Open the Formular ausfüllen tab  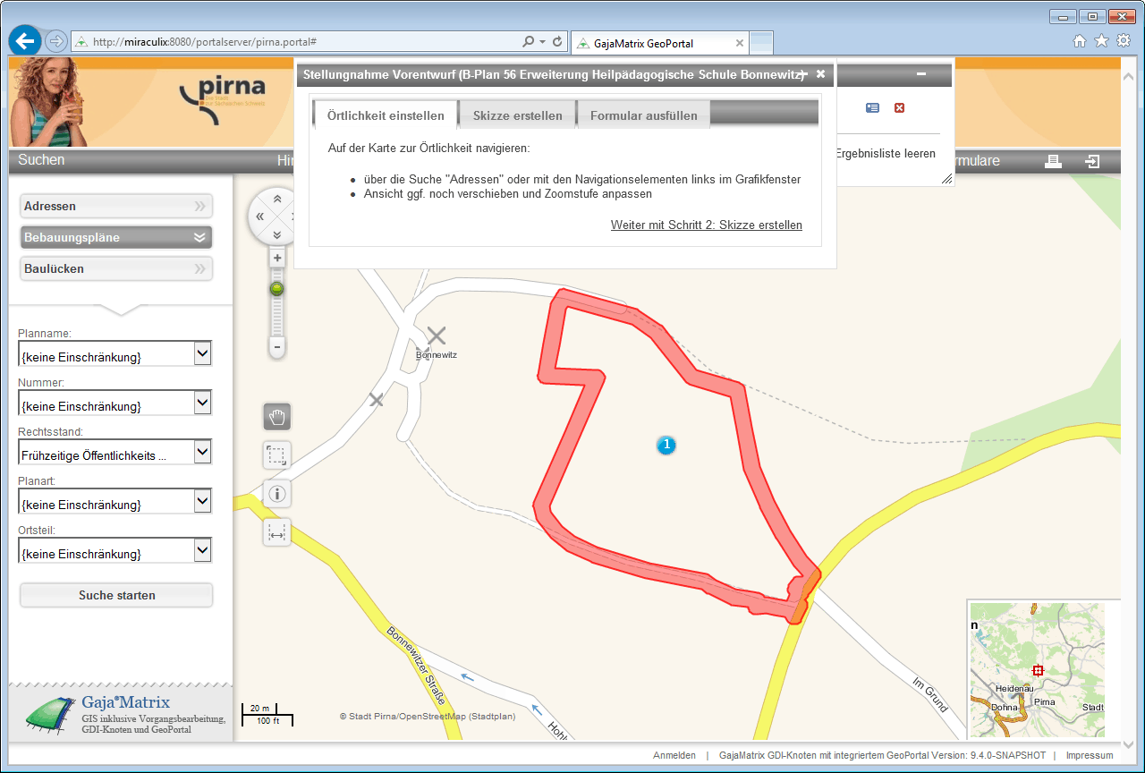tap(643, 115)
